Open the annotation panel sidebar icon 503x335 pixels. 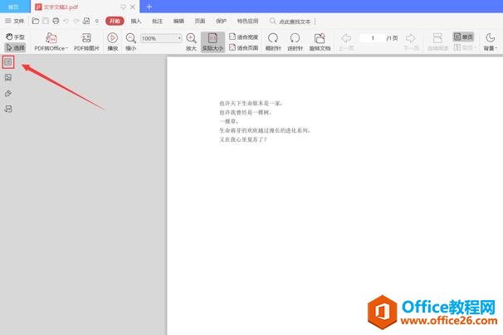(x=8, y=94)
